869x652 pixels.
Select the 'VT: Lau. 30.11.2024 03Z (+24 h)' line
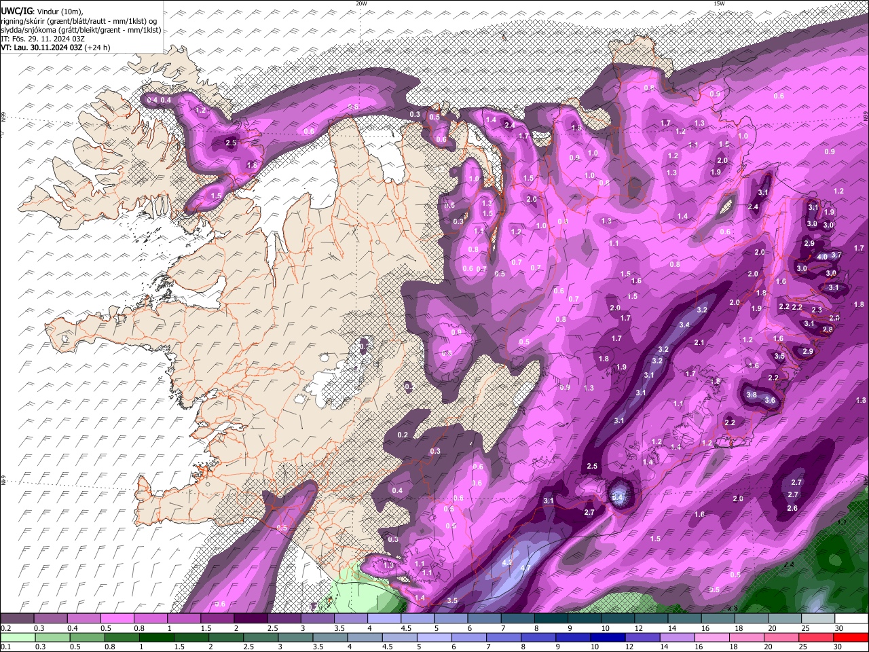[56, 48]
